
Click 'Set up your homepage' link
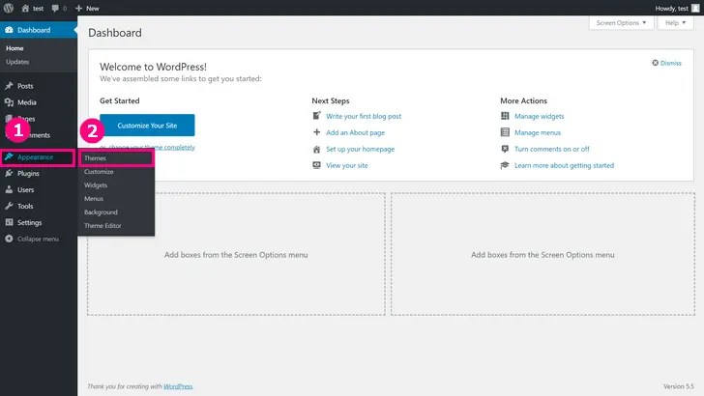360,149
